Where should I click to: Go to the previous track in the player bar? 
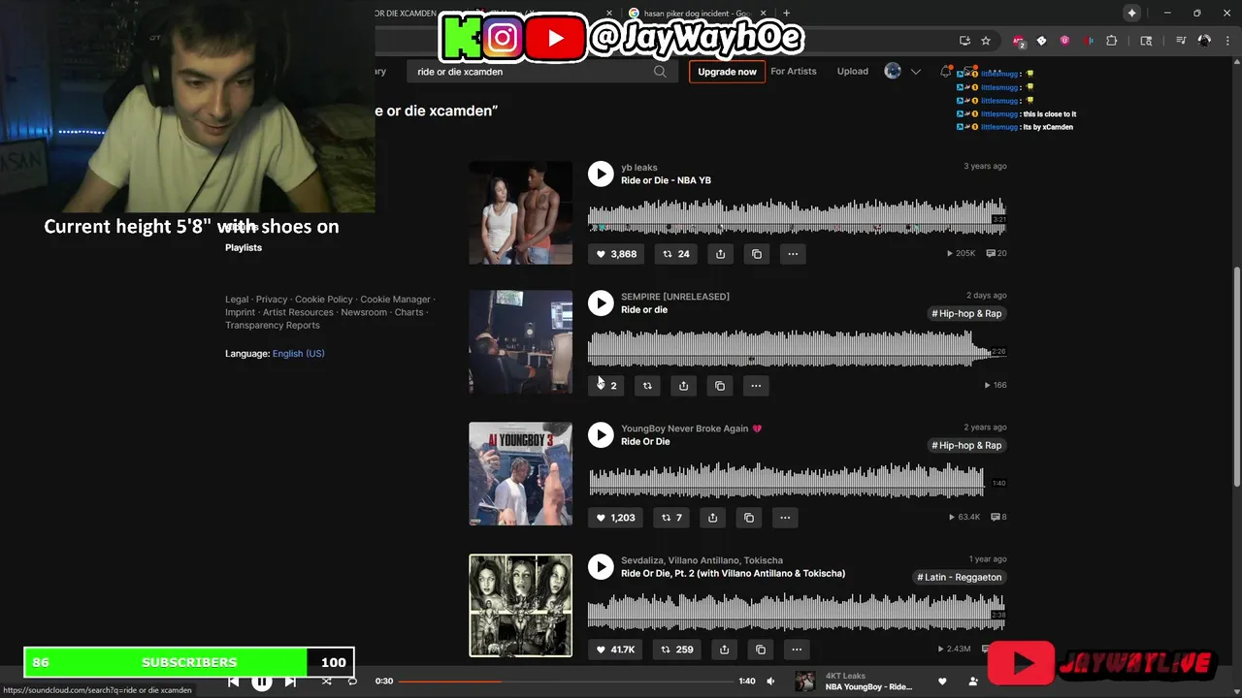click(234, 682)
